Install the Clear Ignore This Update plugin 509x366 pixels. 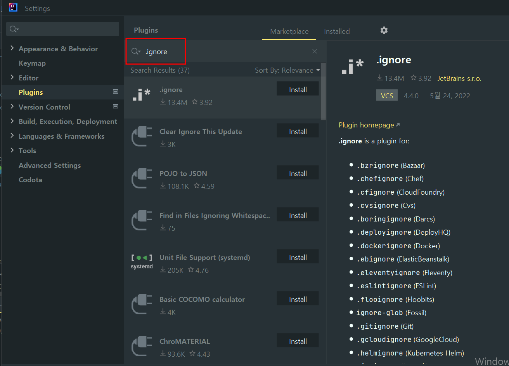(x=298, y=132)
